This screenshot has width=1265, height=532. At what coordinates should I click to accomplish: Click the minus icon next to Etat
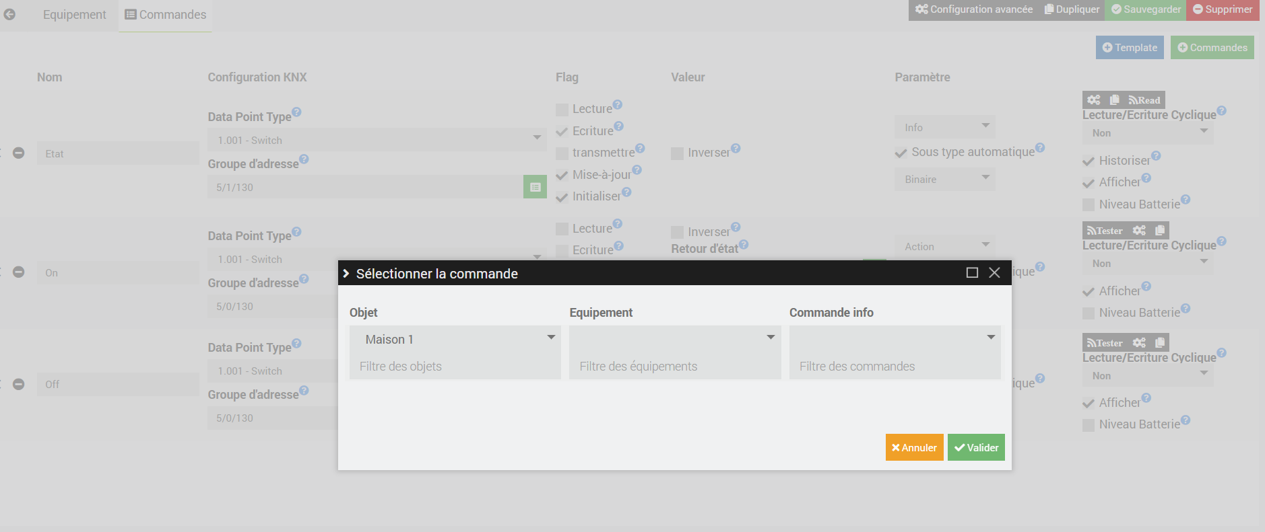[x=19, y=153]
